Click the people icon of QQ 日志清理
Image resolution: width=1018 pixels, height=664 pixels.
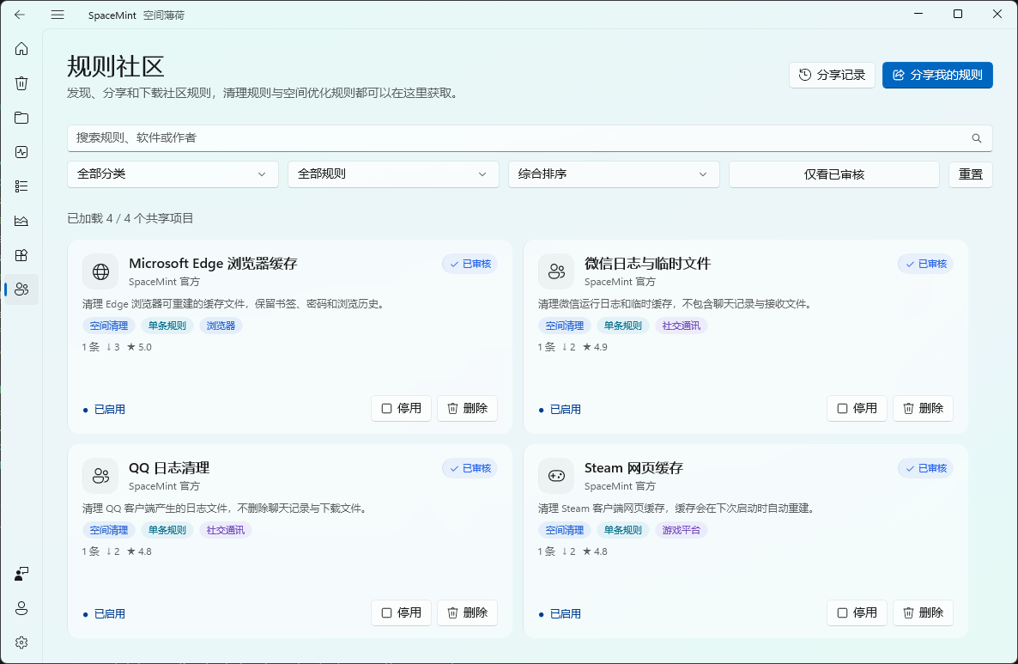[100, 476]
